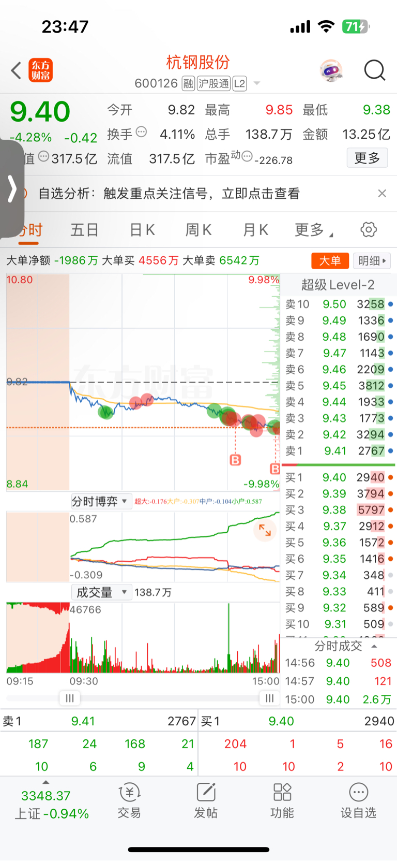The height and width of the screenshot is (861, 397).
Task: Click the 更多 quote details button
Action: 367,158
